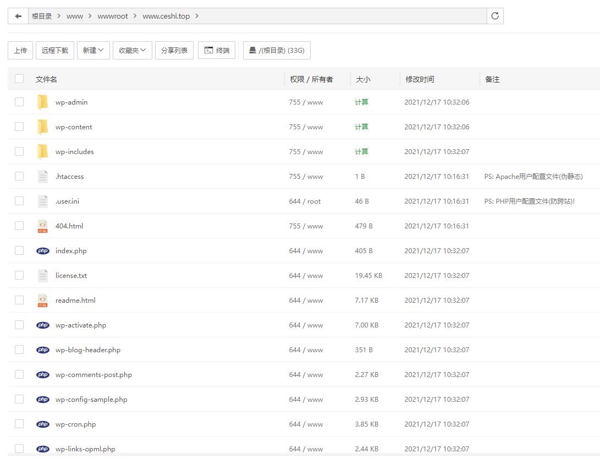Image resolution: width=600 pixels, height=464 pixels.
Task: Calculate size (计算) of wp-admin
Action: [362, 102]
